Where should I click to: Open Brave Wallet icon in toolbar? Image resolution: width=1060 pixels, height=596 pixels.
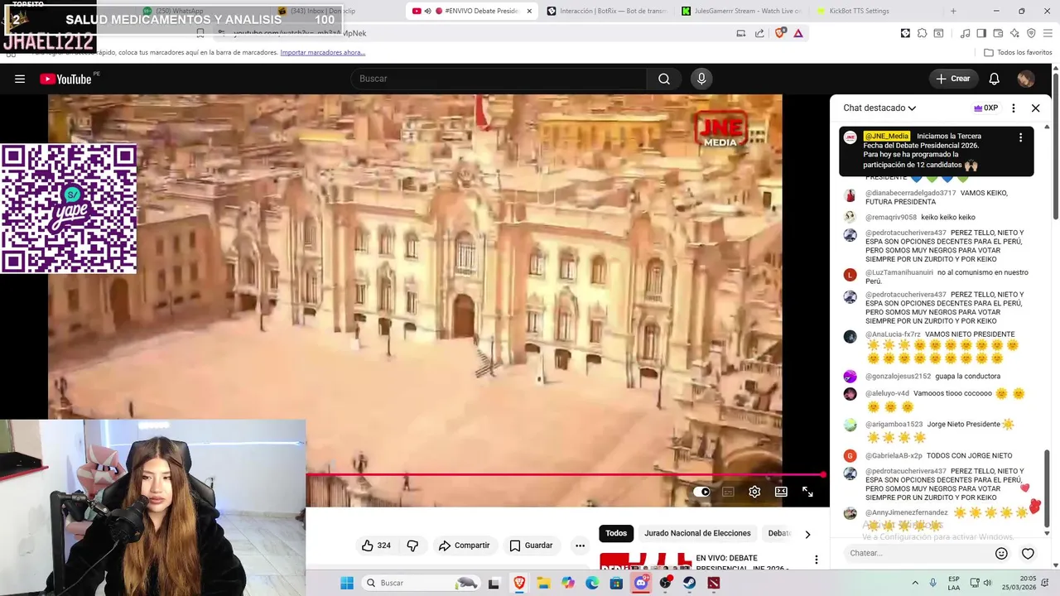click(998, 33)
